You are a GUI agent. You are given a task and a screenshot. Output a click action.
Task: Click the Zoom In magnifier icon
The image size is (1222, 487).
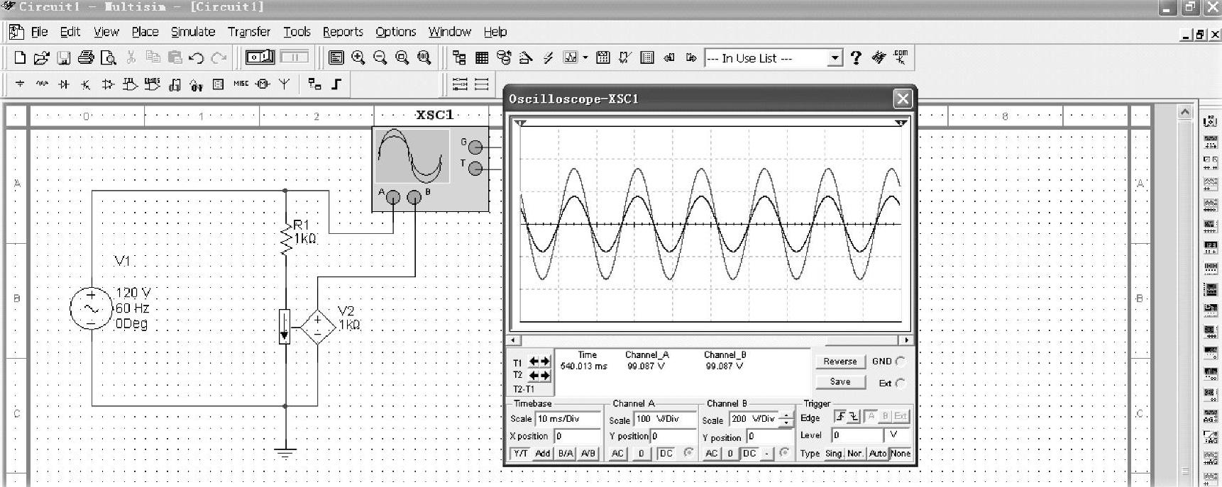coord(358,58)
